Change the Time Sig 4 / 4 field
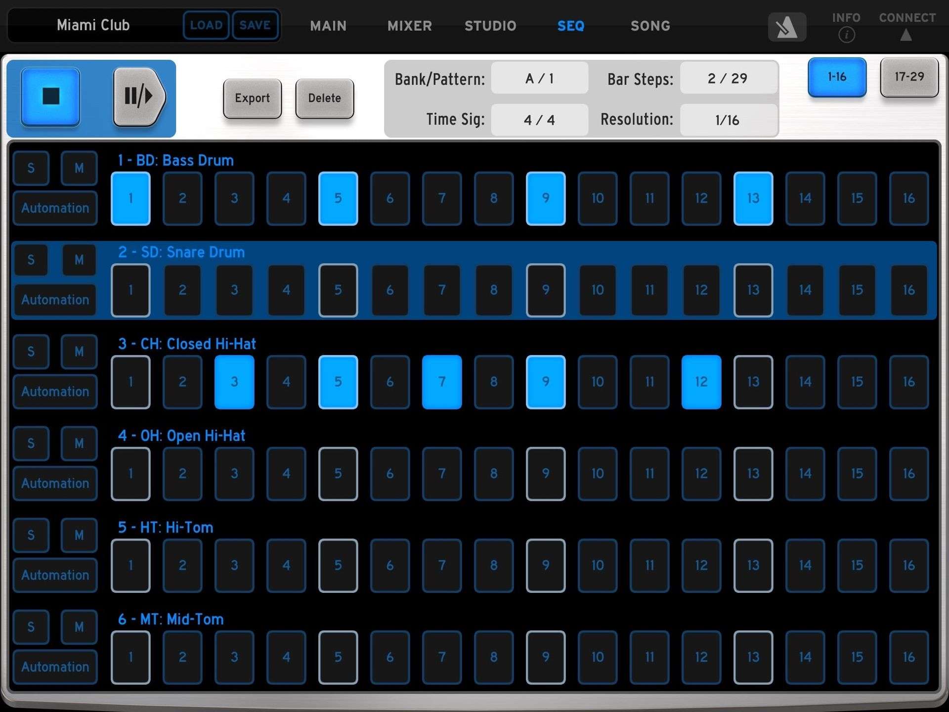The height and width of the screenshot is (712, 949). coord(539,120)
